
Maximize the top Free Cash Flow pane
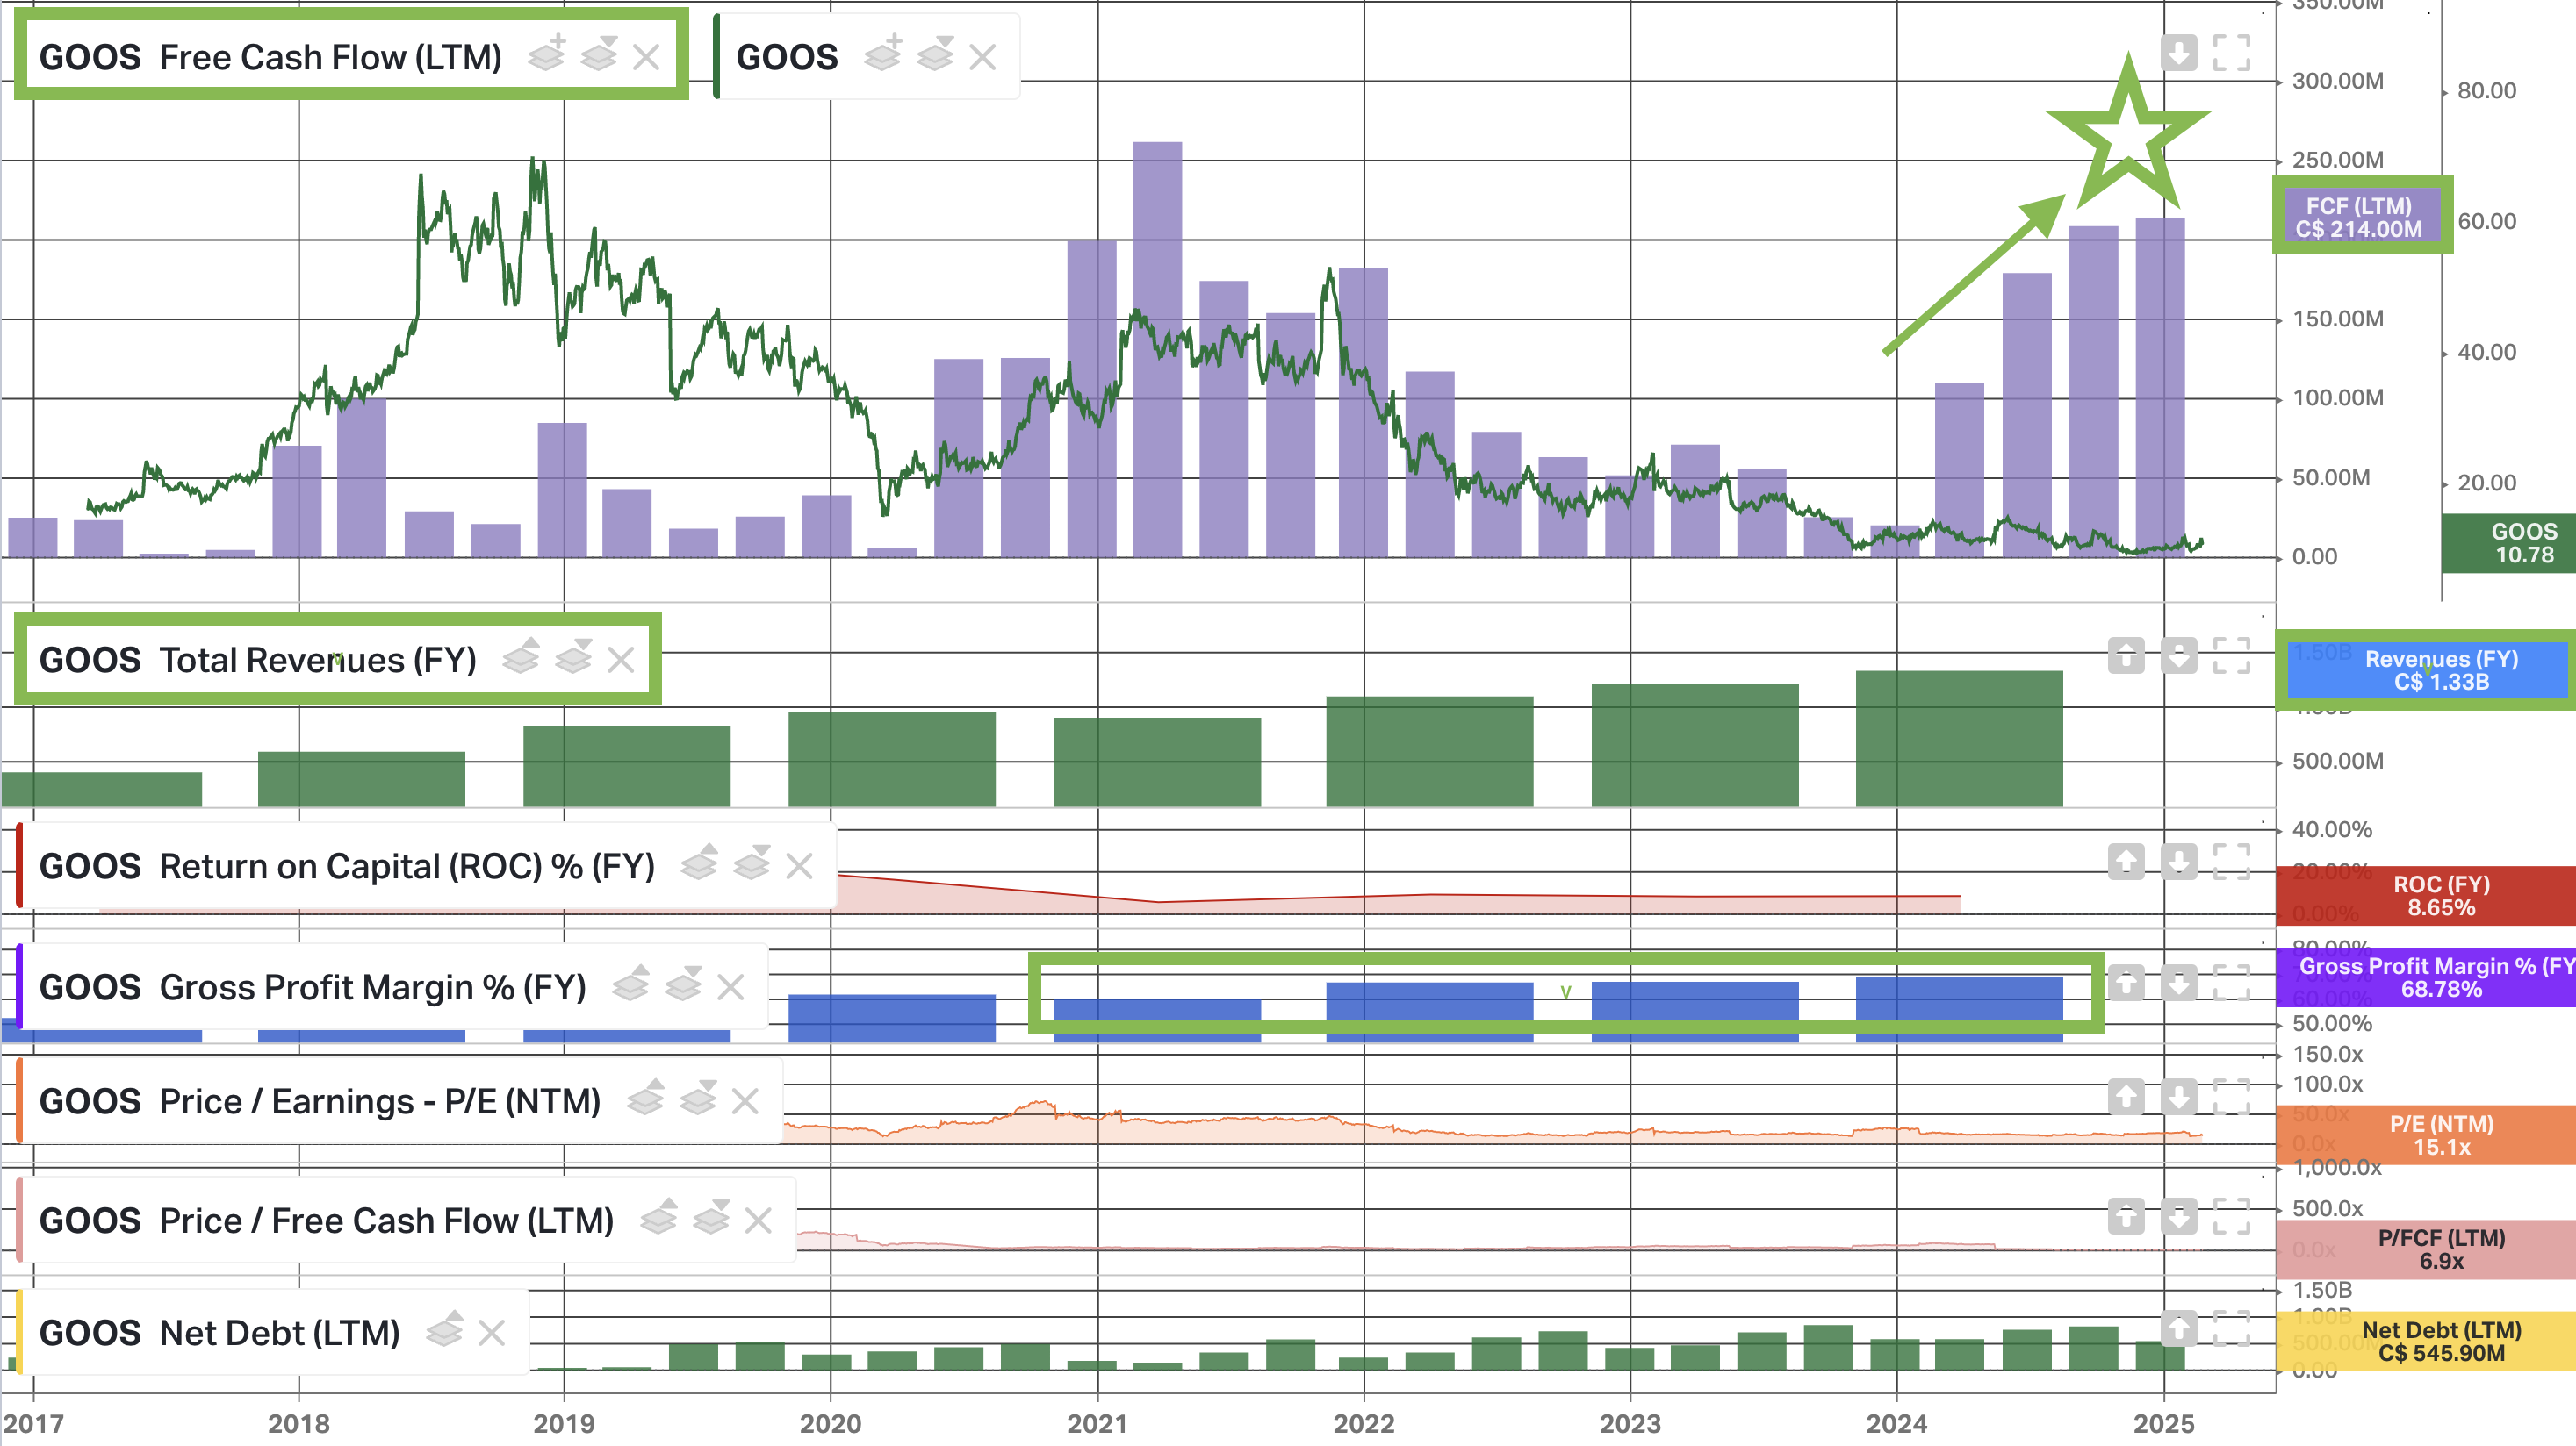[2232, 53]
